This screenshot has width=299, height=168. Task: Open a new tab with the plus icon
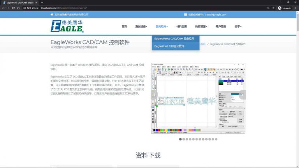click(42, 3)
